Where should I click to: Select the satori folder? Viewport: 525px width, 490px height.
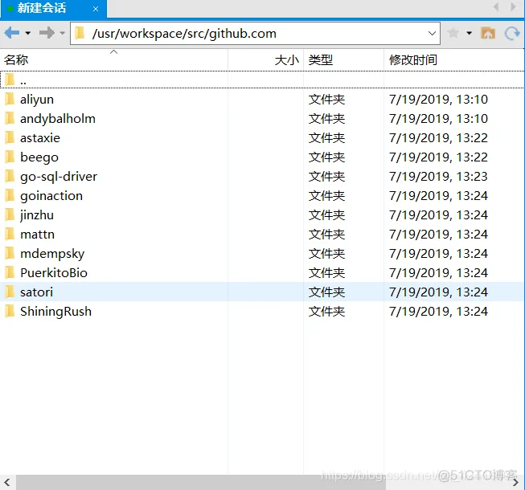coord(262,292)
